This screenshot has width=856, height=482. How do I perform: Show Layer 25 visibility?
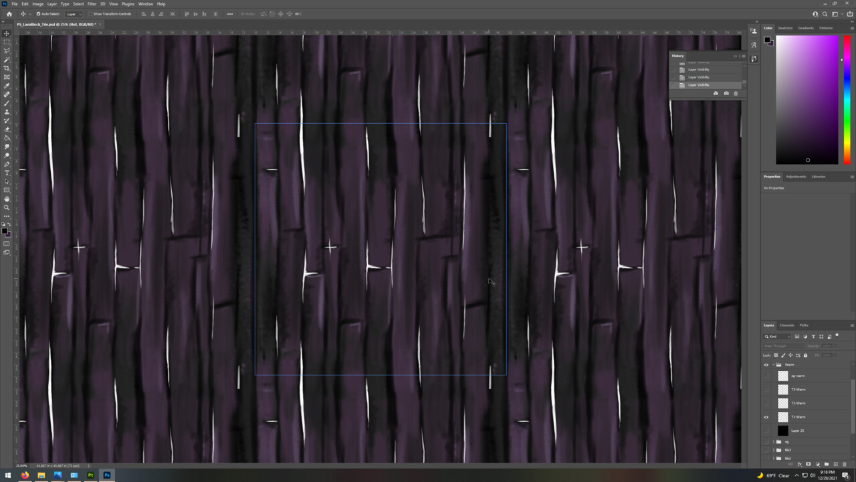point(766,430)
